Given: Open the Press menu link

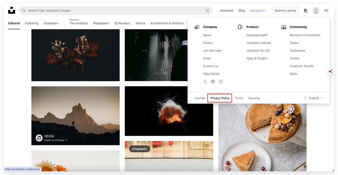Looking at the screenshot, I should [207, 58].
